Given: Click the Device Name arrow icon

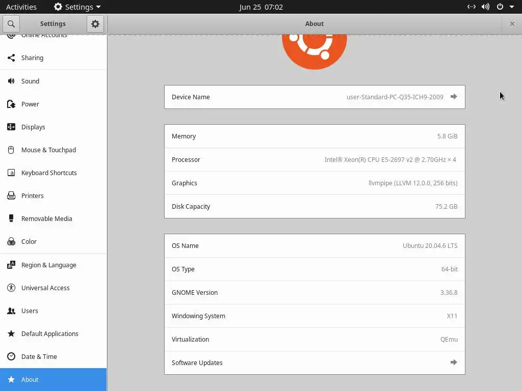Looking at the screenshot, I should [453, 97].
